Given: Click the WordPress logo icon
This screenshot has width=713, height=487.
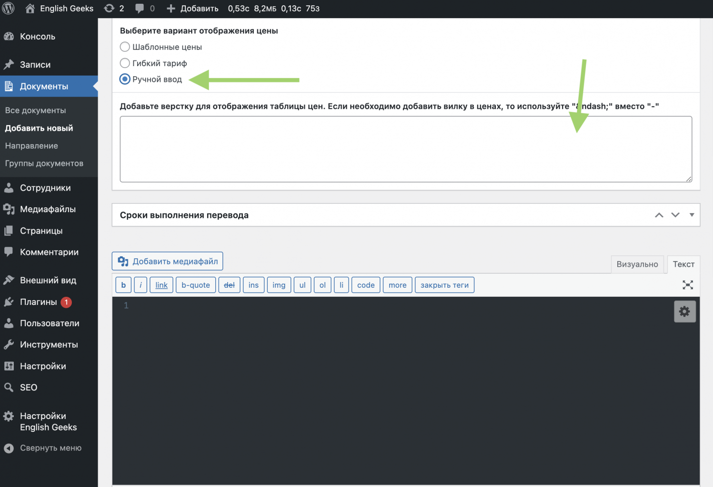Looking at the screenshot, I should (9, 9).
